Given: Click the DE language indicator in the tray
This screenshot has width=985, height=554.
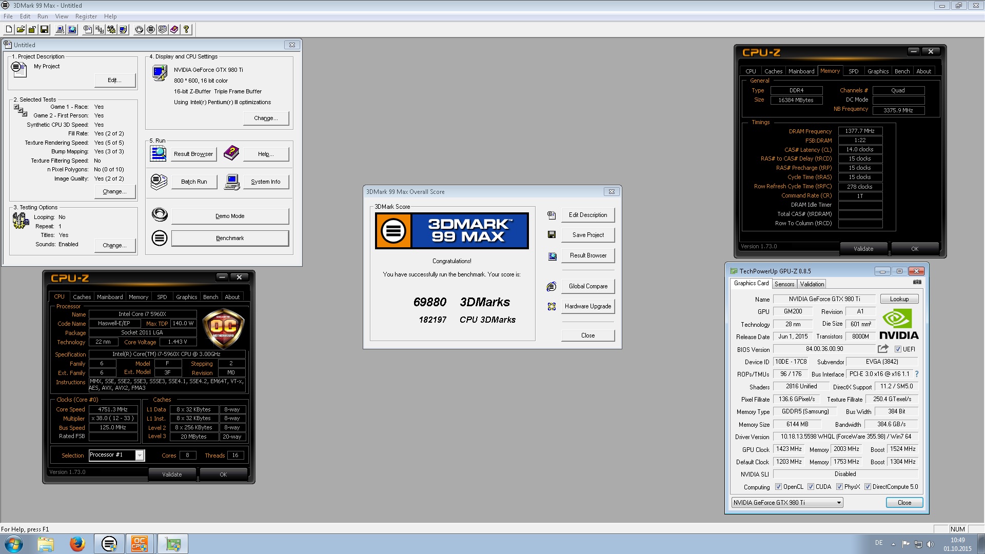Looking at the screenshot, I should point(879,543).
